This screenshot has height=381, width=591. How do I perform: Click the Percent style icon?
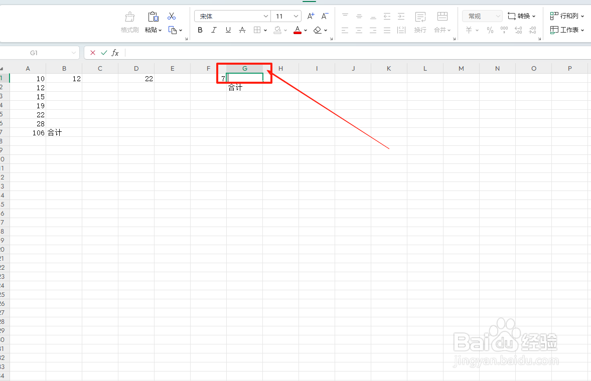(490, 30)
